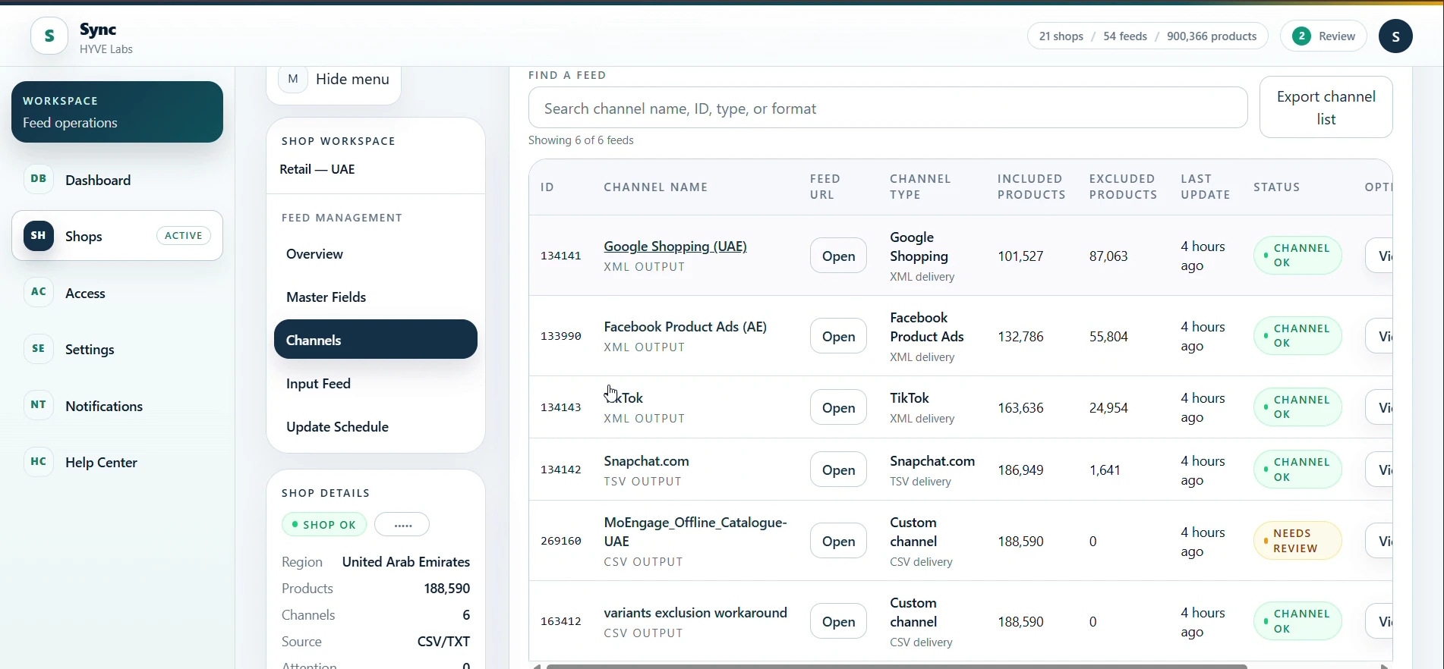Go to Master Fields

[x=376, y=297]
